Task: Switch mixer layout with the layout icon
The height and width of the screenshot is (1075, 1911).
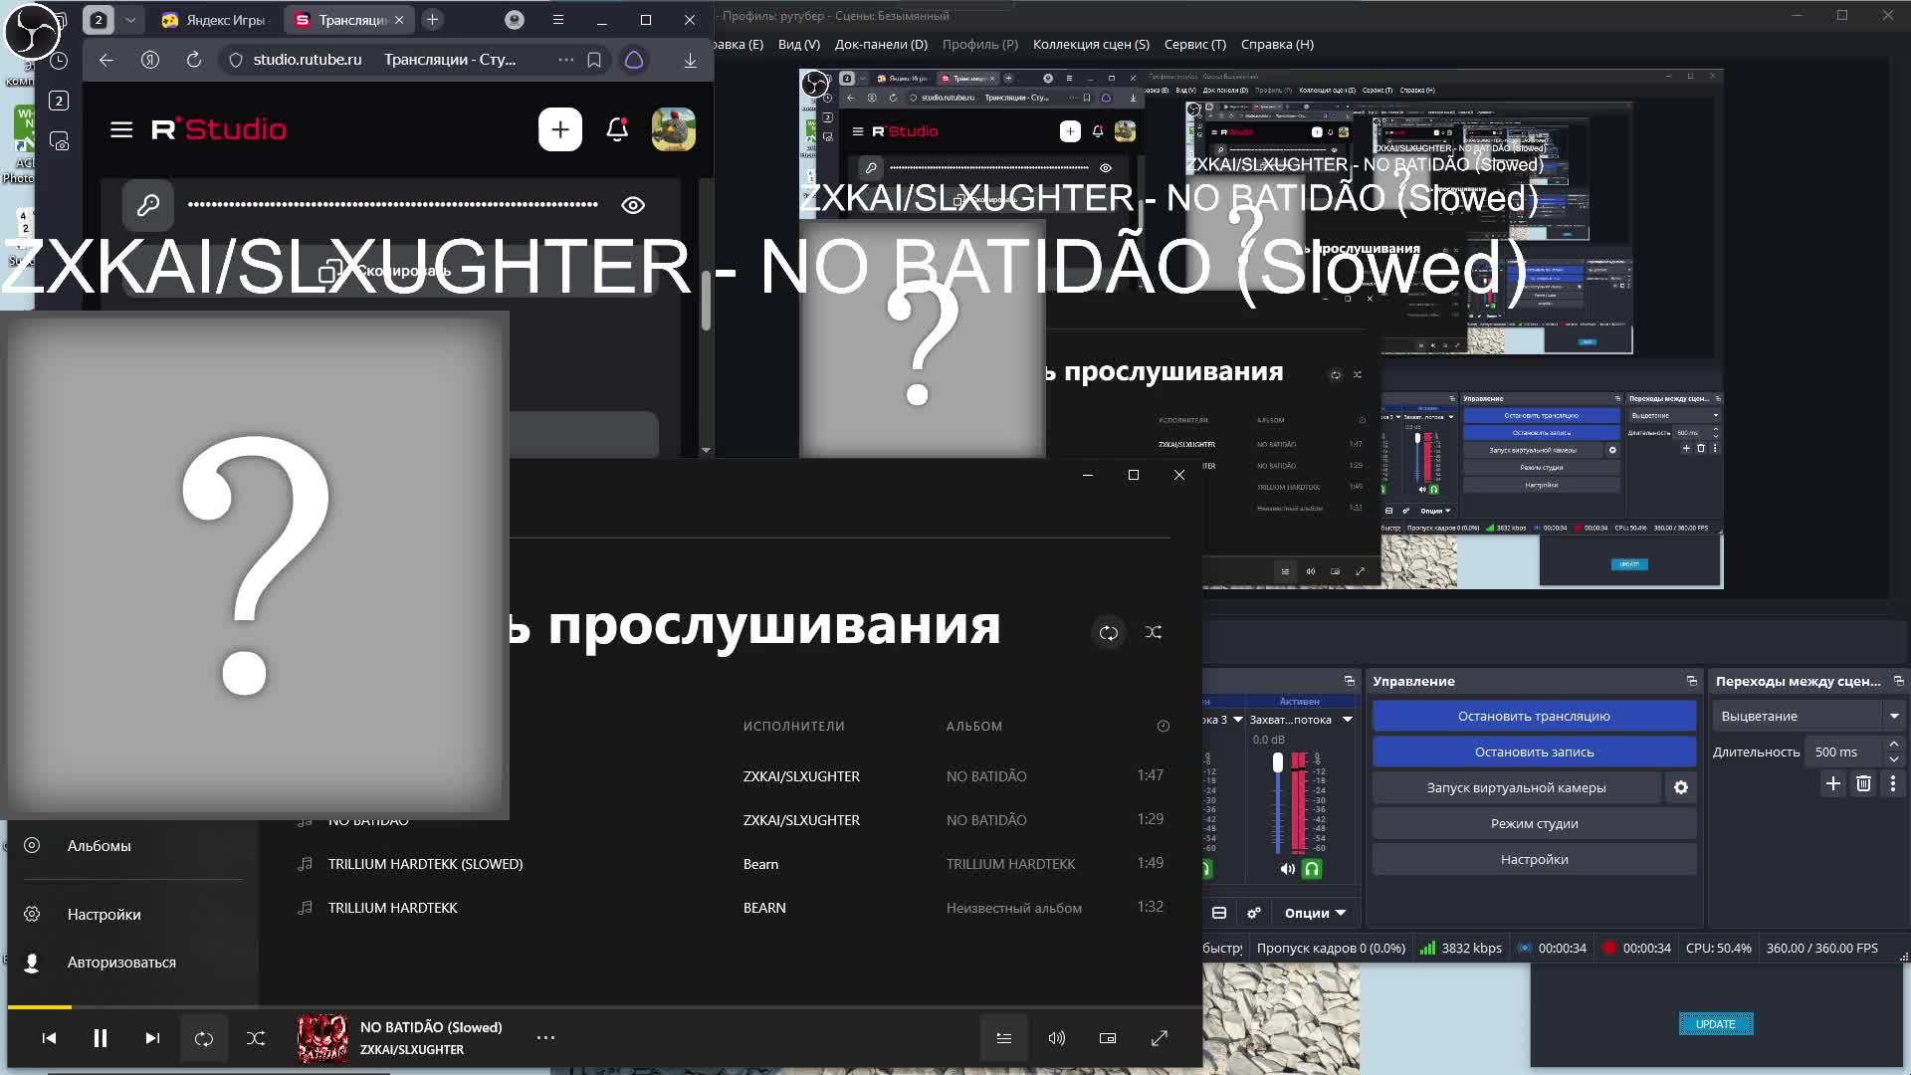Action: (x=1219, y=913)
